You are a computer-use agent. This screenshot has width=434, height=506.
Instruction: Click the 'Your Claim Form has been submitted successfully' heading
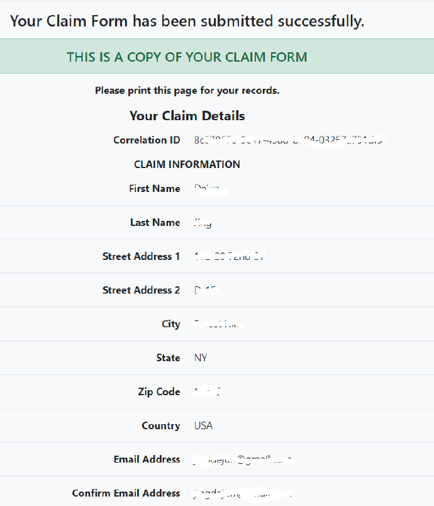click(x=187, y=21)
